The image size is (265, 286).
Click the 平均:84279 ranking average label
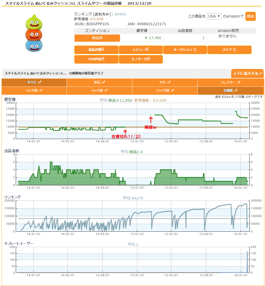tap(133, 198)
